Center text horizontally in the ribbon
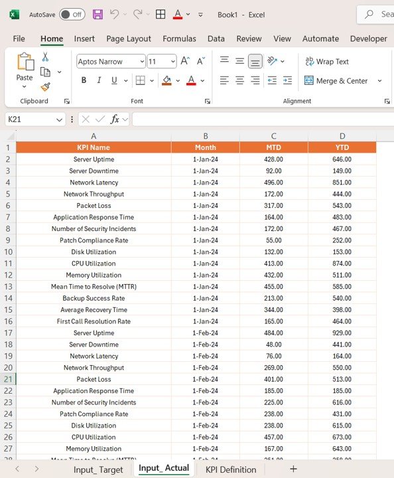Screen dimensions: 394x478 click(239, 80)
